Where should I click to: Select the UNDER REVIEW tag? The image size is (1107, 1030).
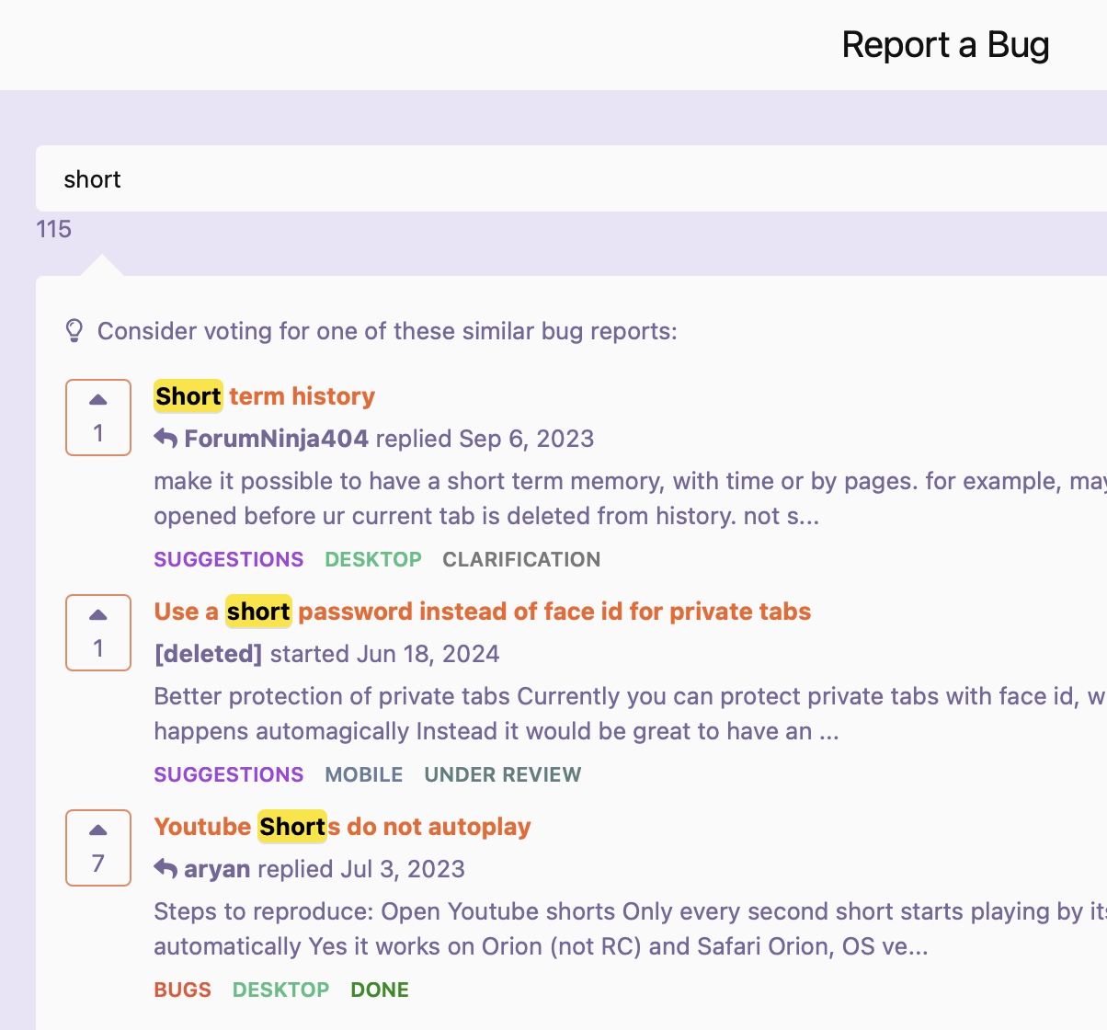coord(503,774)
